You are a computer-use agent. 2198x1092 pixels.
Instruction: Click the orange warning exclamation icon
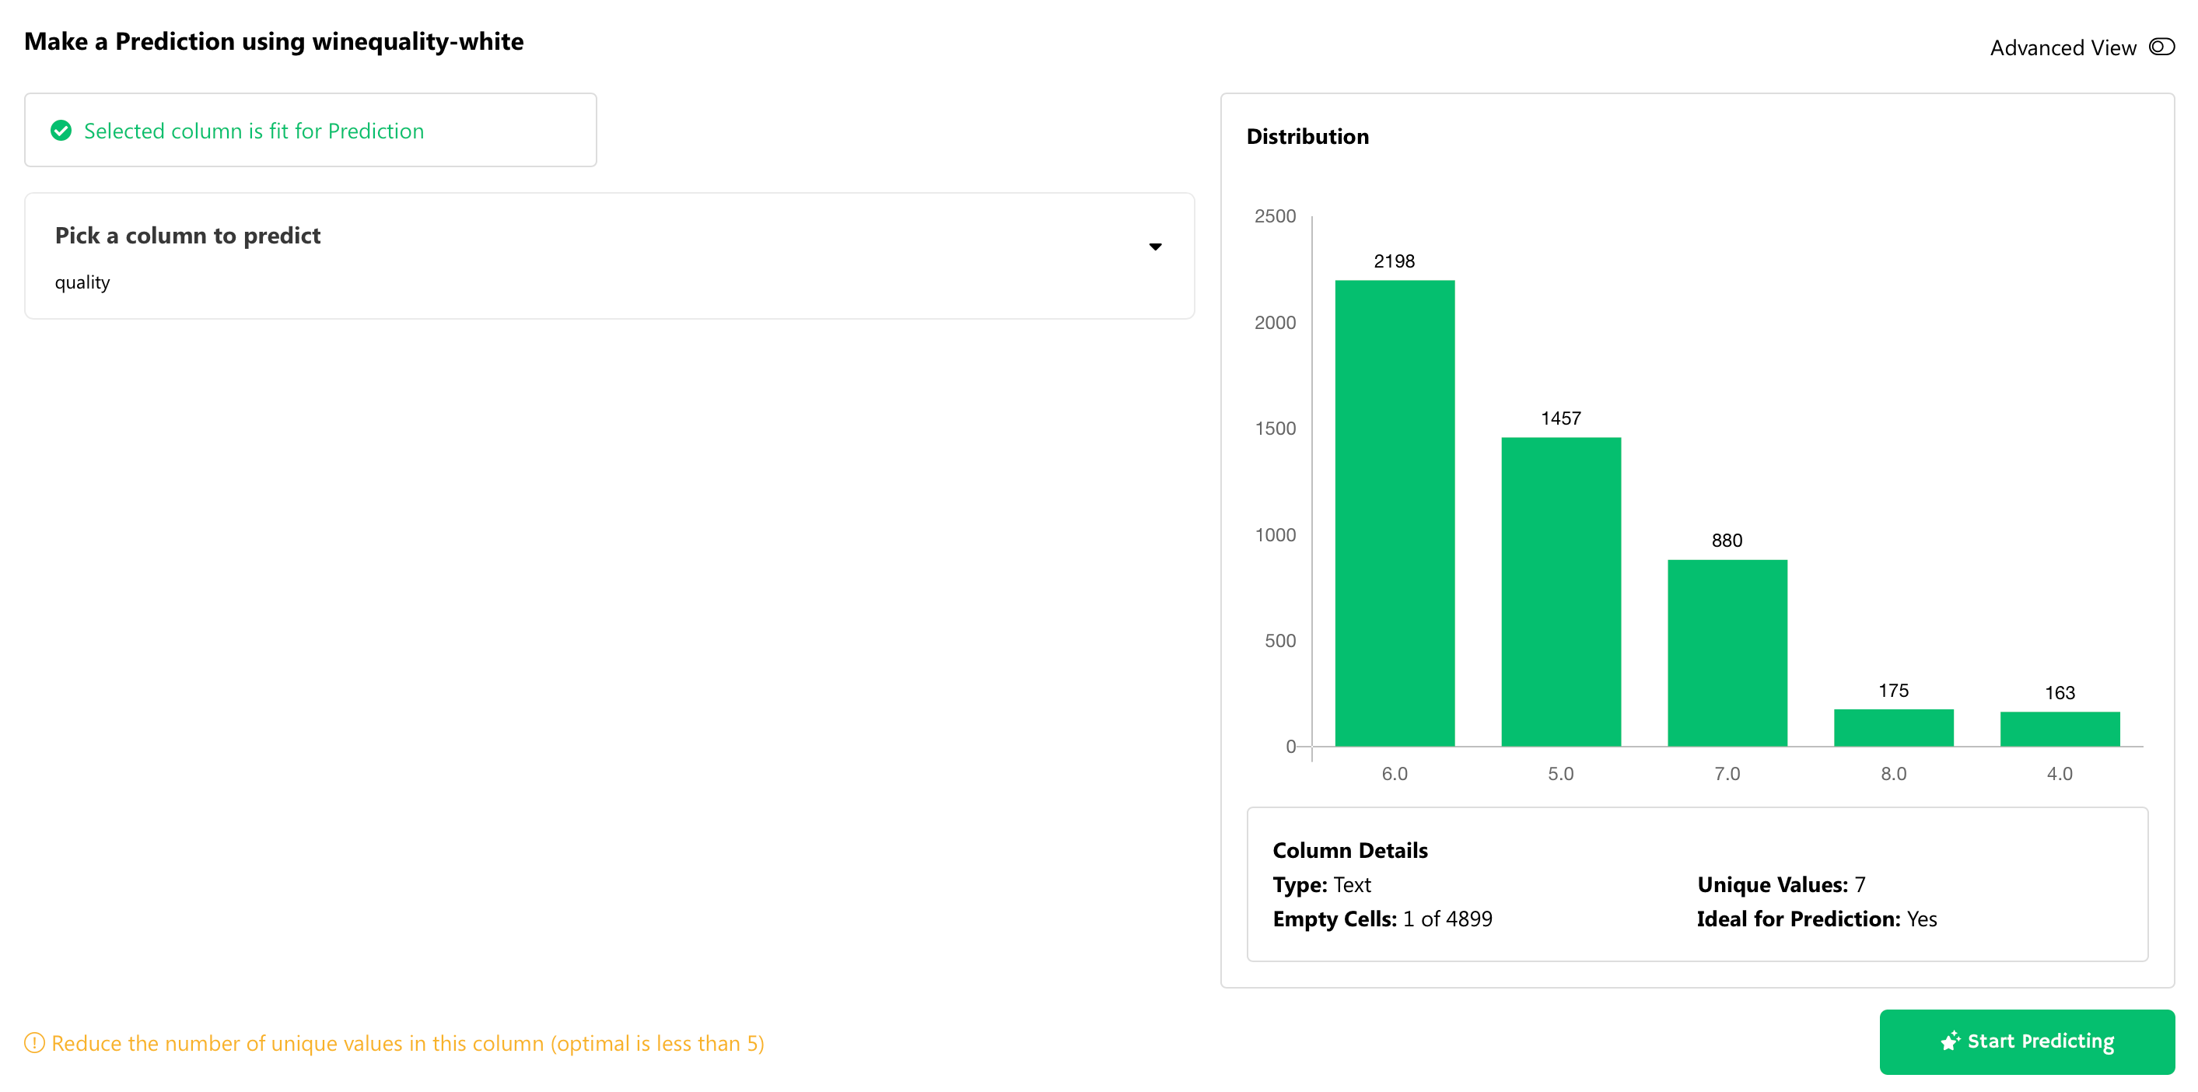point(34,1042)
